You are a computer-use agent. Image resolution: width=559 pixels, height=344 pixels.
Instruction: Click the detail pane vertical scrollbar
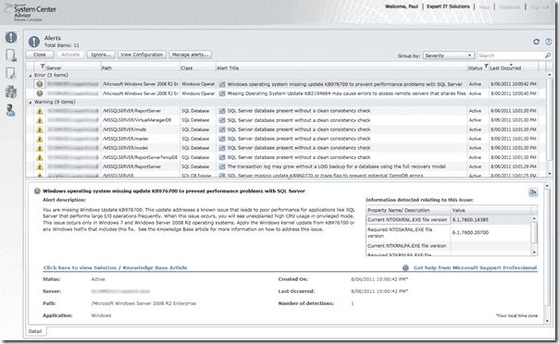[x=548, y=253]
